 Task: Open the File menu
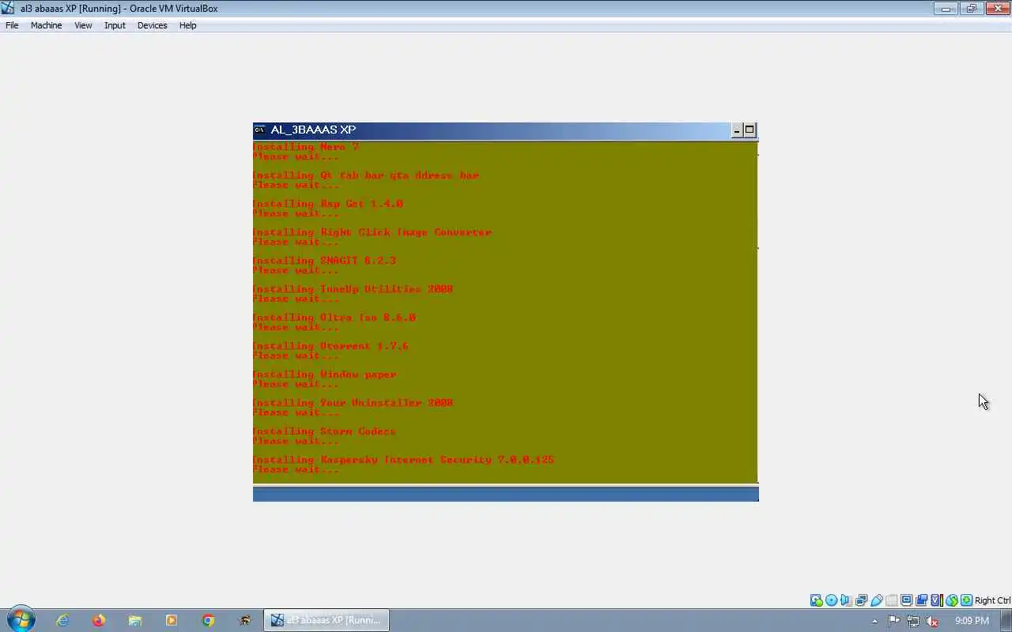12,25
